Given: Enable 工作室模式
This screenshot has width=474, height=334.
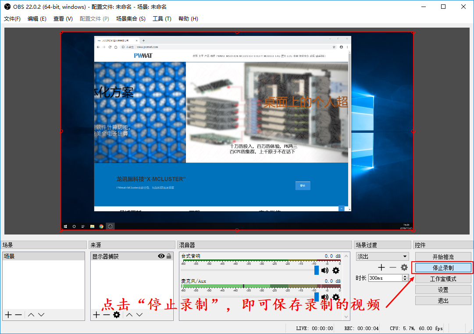Looking at the screenshot, I should (x=443, y=279).
